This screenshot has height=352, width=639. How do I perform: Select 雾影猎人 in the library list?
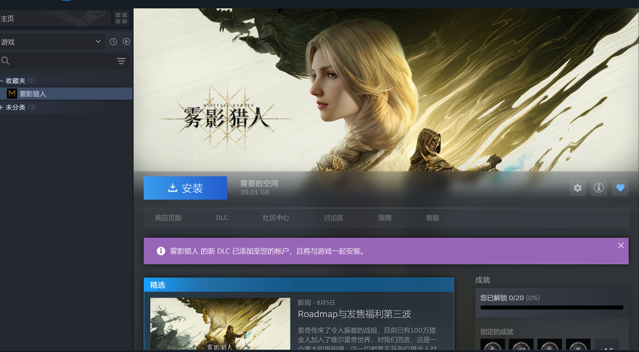click(66, 93)
